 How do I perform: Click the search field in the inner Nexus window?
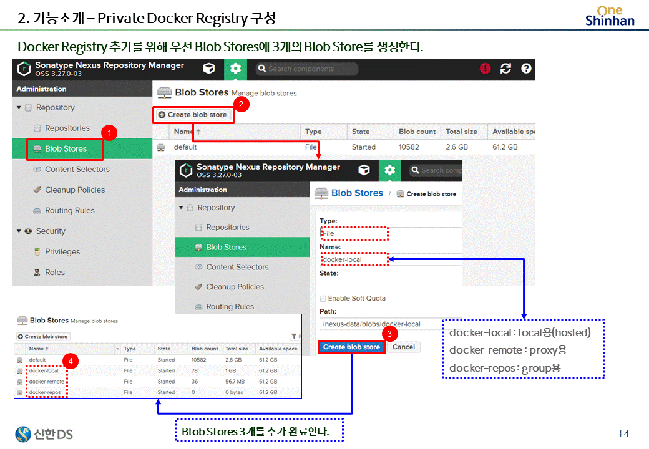coord(436,170)
